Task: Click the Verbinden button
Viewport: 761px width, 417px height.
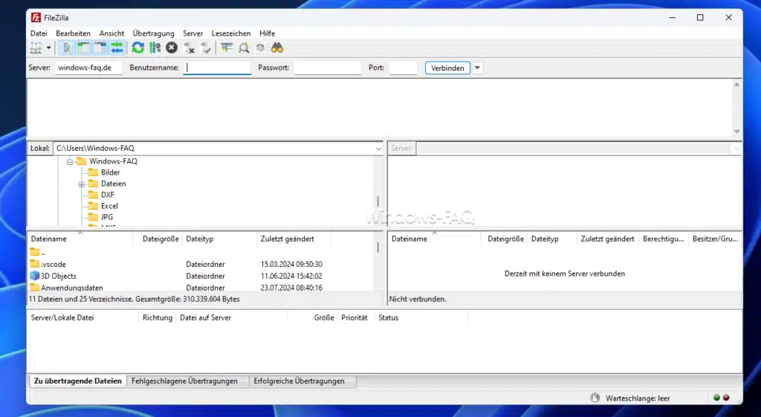Action: coord(447,68)
